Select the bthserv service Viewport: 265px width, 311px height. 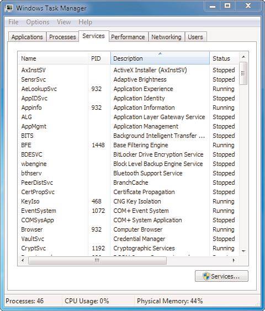(128, 173)
